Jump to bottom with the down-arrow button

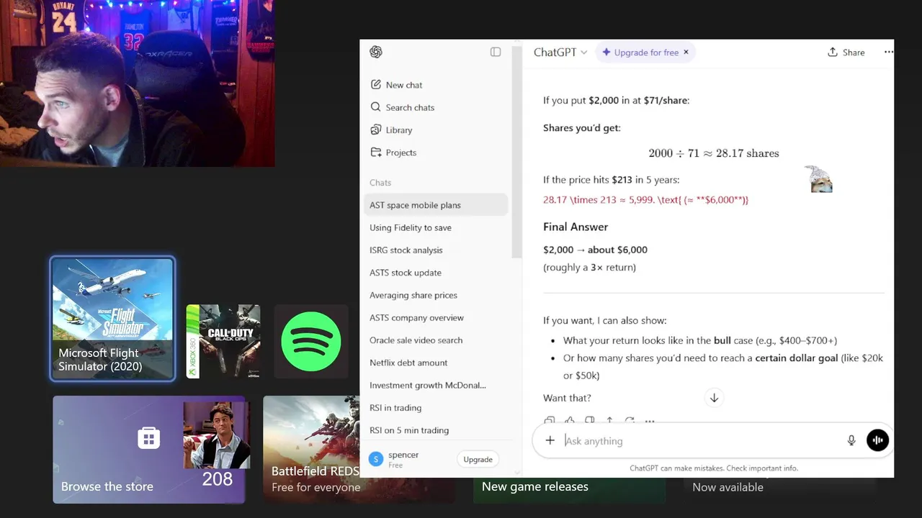(x=714, y=398)
